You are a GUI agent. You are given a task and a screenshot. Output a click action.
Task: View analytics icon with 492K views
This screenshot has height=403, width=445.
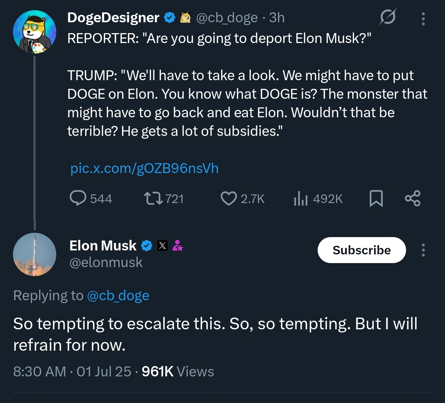tap(300, 198)
